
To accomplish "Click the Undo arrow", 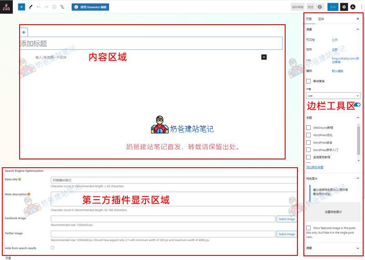I will (x=39, y=7).
